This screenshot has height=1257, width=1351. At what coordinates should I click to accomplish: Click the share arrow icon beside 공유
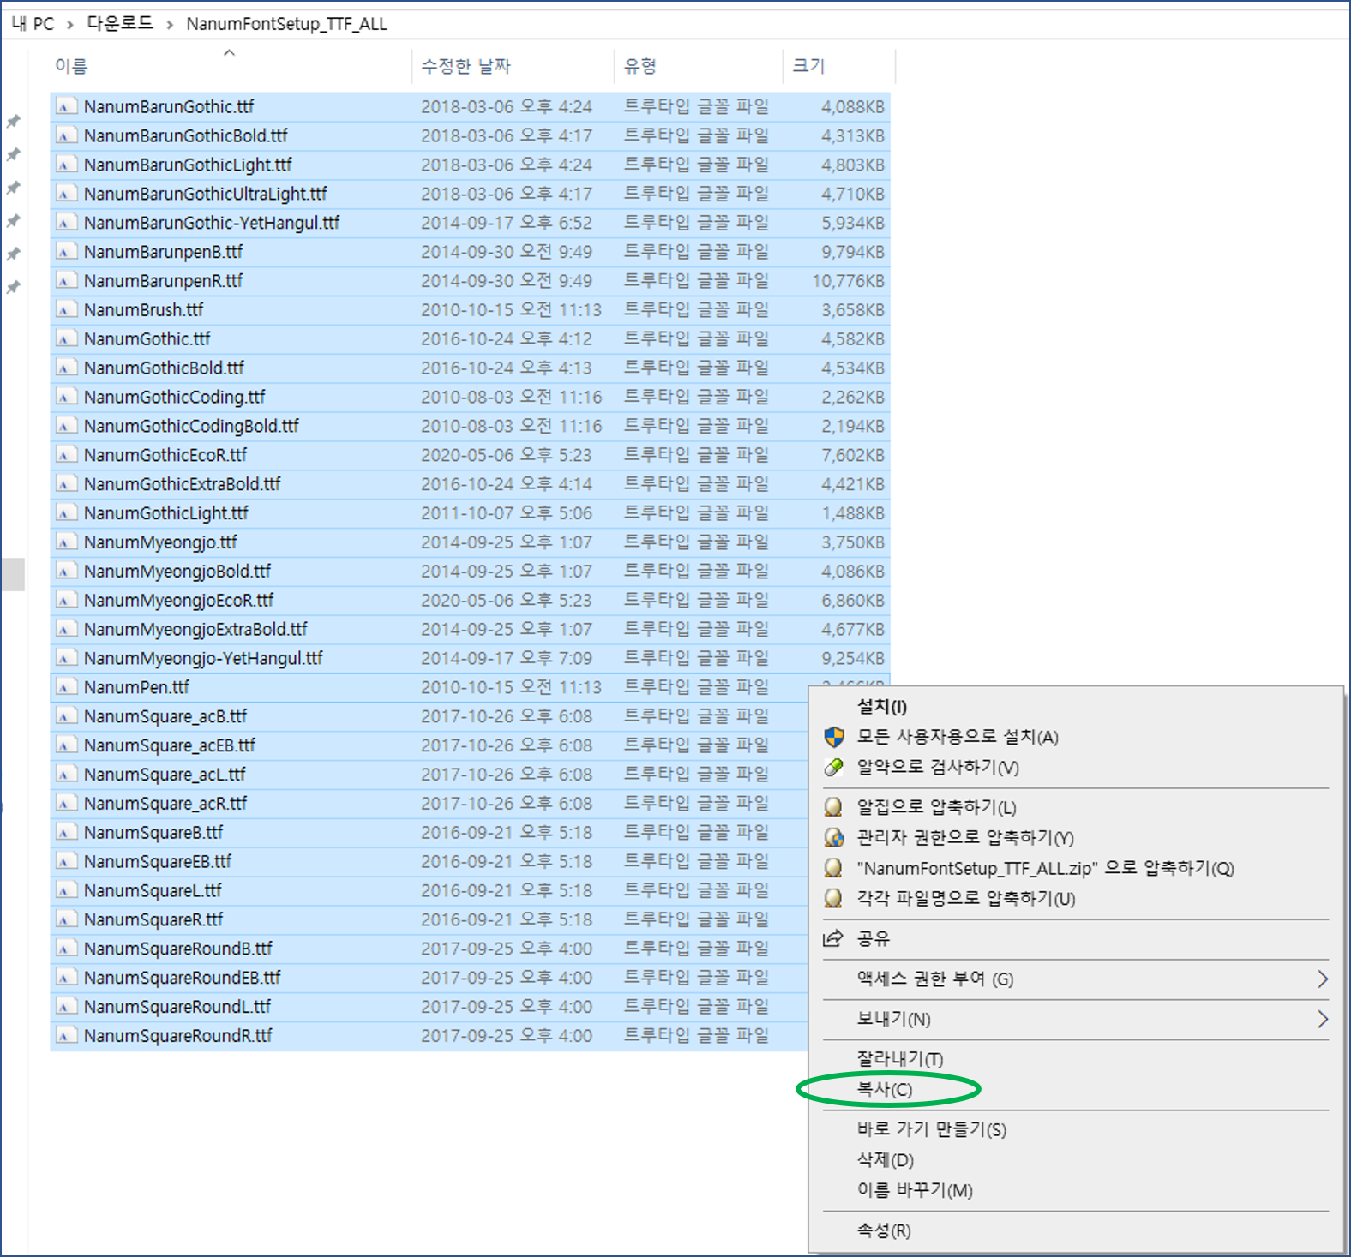pos(833,938)
